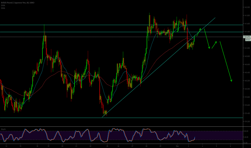
Task: Click the 142.000 price axis label
Action: 246,7
